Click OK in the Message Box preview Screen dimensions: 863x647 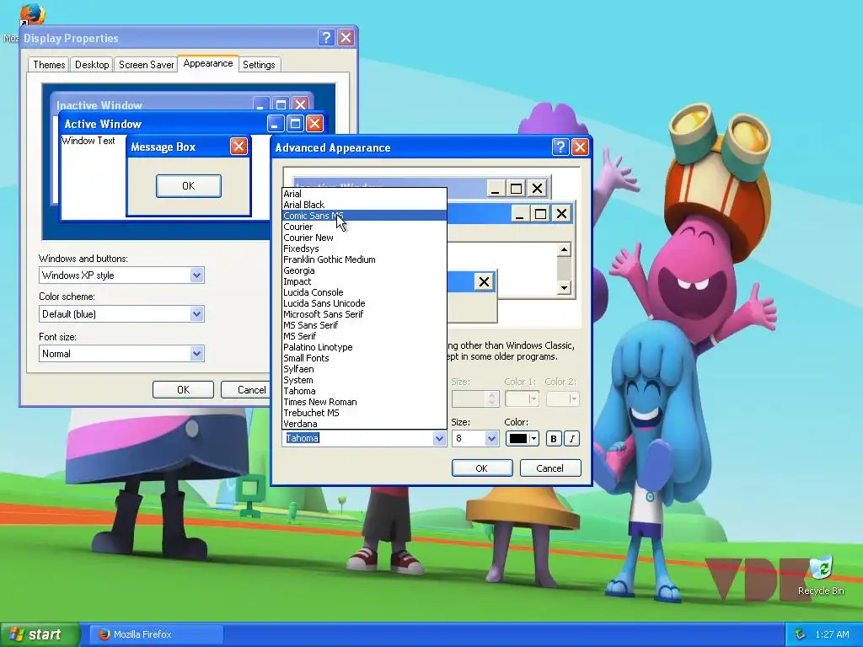click(x=189, y=186)
